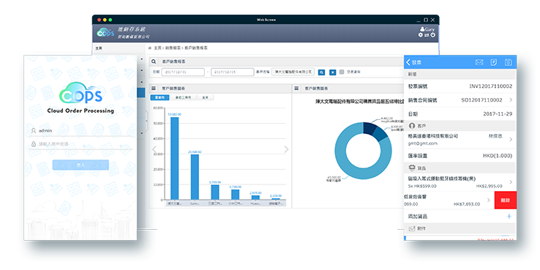
Task: Click the power logout icon under Gary
Action: pos(433,35)
